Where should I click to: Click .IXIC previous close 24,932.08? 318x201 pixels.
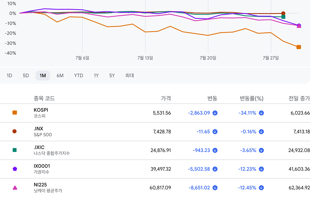point(299,150)
